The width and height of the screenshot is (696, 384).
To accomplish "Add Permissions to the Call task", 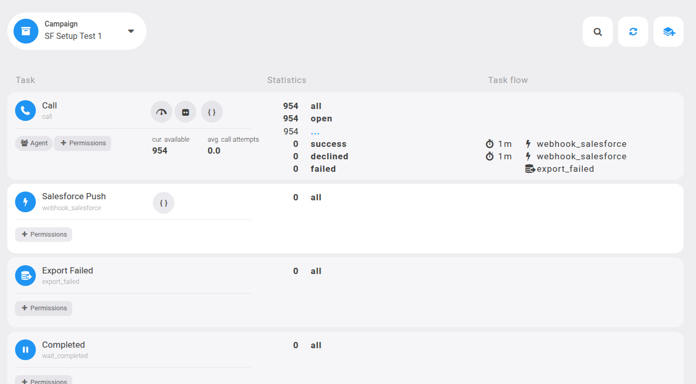I will tap(83, 143).
